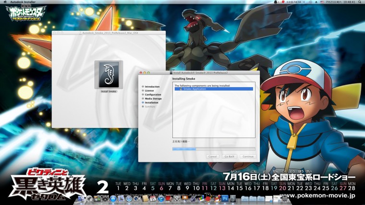The height and width of the screenshot is (205, 365).
Task: Open the Numbers chart icon in Dock
Action: (201, 198)
